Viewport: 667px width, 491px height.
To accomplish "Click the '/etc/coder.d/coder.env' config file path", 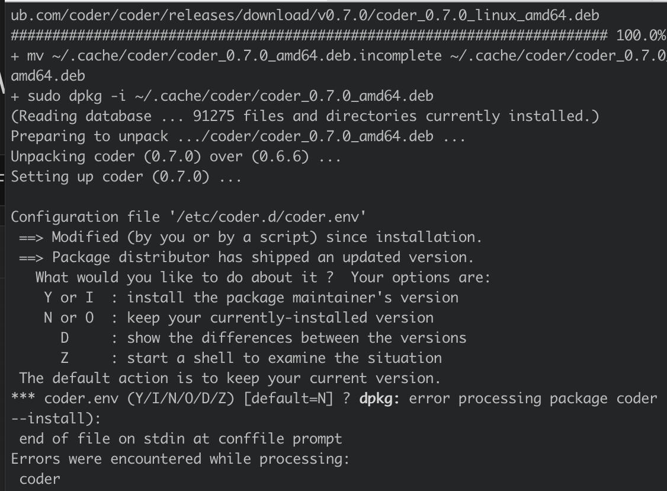I will coord(268,217).
